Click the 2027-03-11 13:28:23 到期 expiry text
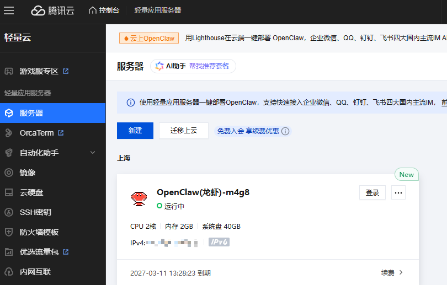This screenshot has height=285, width=447. (171, 273)
